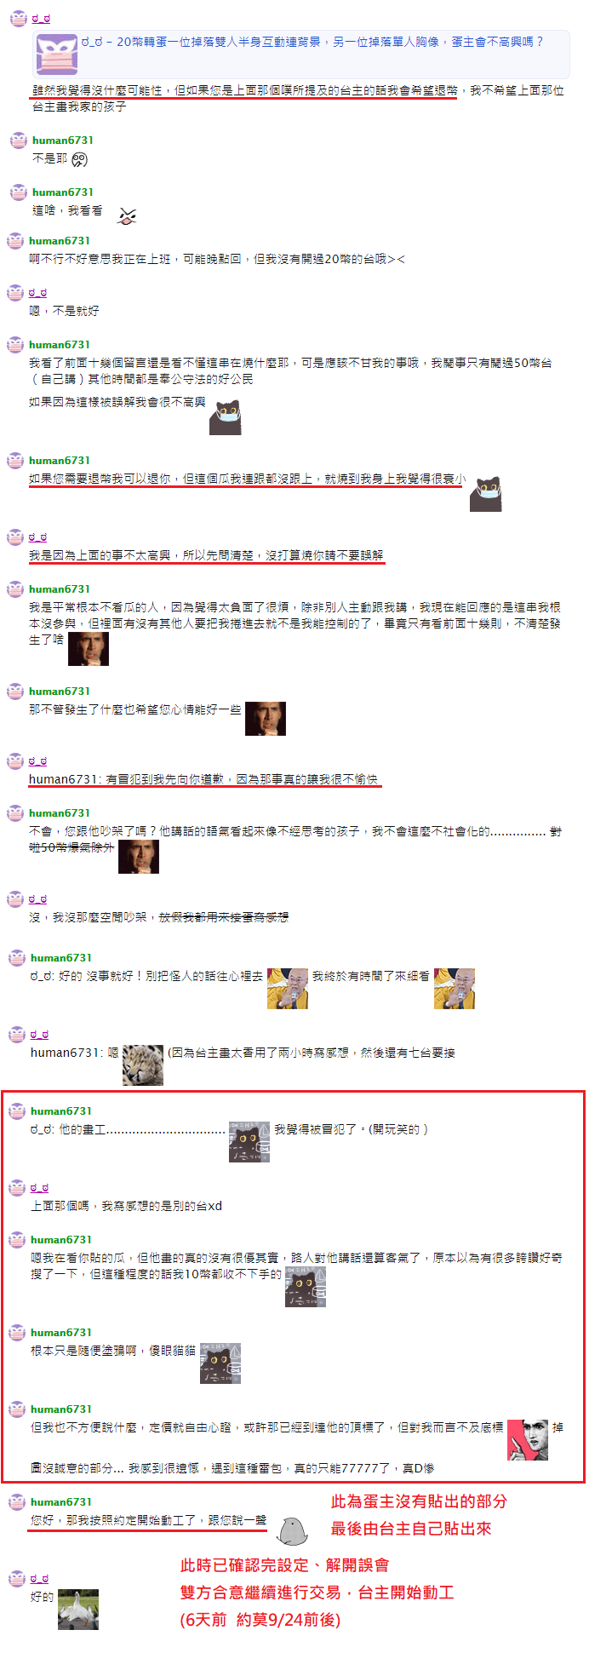Open d_d profile above 嗯，不是就好
589x1653 pixels.
(38, 293)
